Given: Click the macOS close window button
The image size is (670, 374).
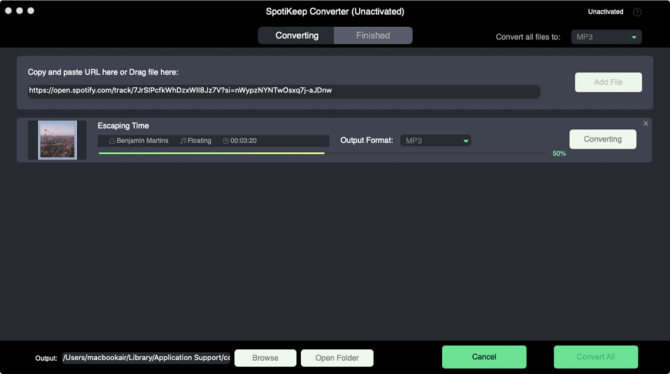Looking at the screenshot, I should [9, 11].
